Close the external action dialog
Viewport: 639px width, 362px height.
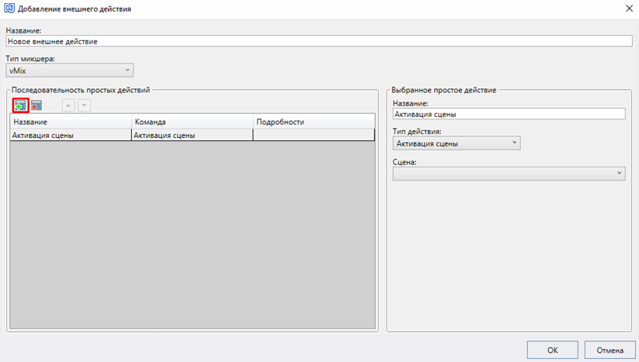point(629,9)
